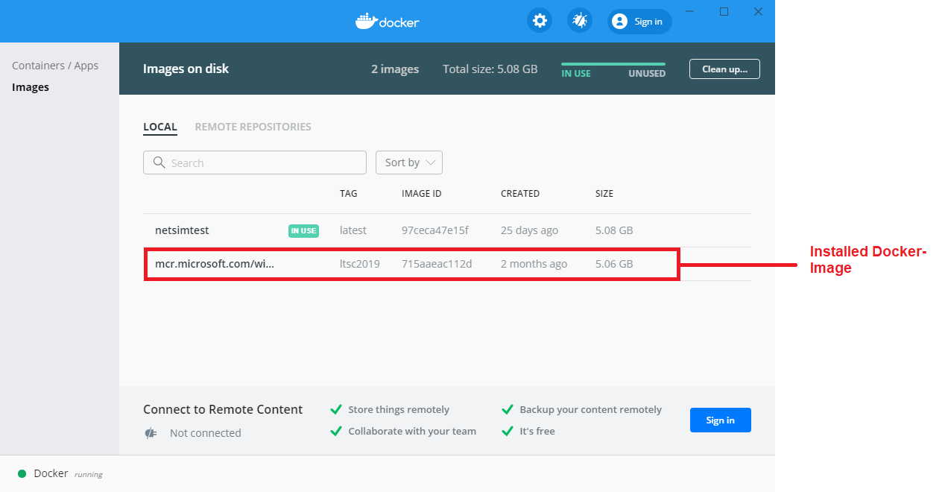Select the netsimtest image row

tap(447, 230)
